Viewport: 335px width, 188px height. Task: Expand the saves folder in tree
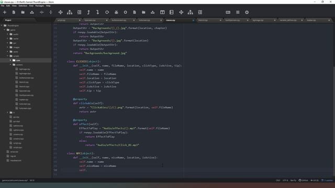(7, 52)
